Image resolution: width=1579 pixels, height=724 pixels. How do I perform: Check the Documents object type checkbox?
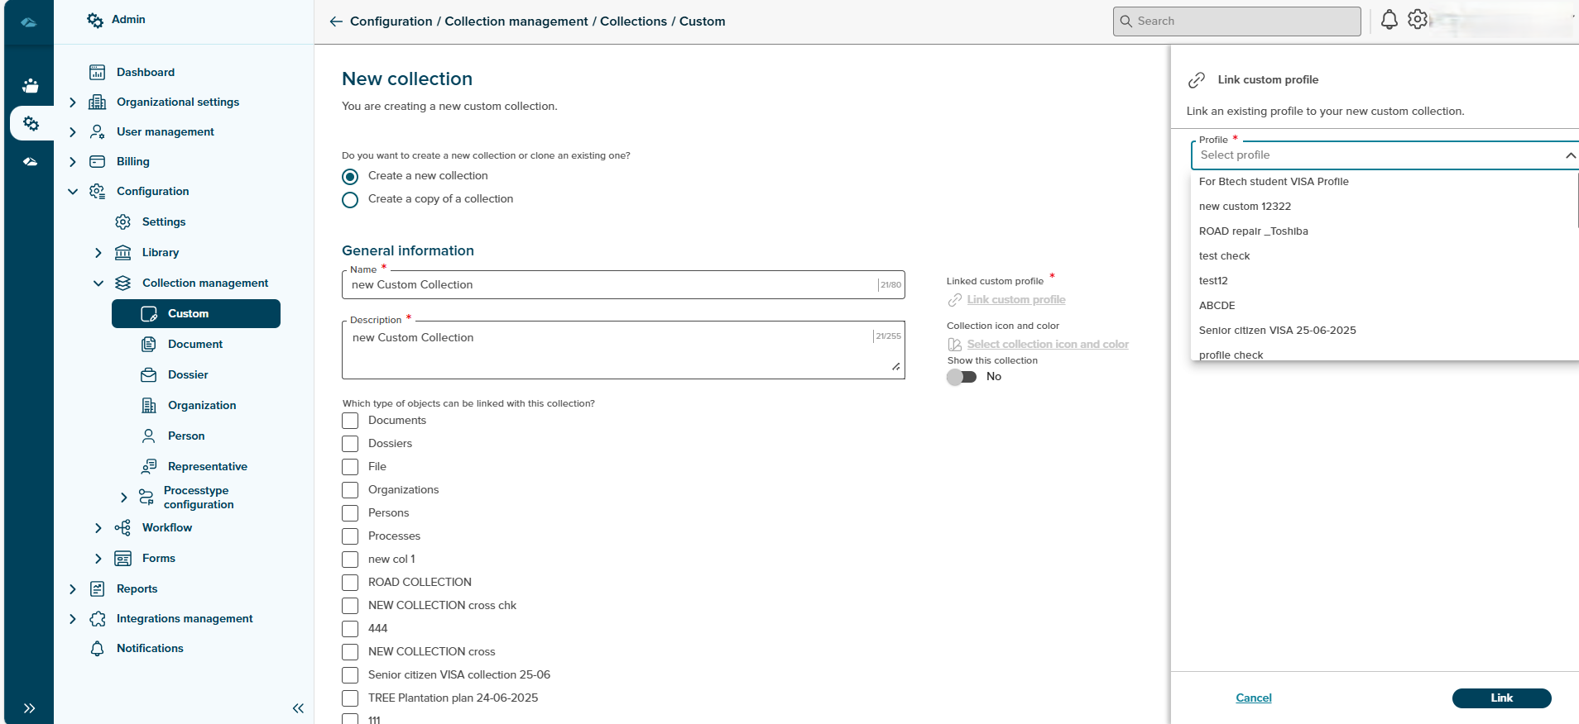pos(350,421)
